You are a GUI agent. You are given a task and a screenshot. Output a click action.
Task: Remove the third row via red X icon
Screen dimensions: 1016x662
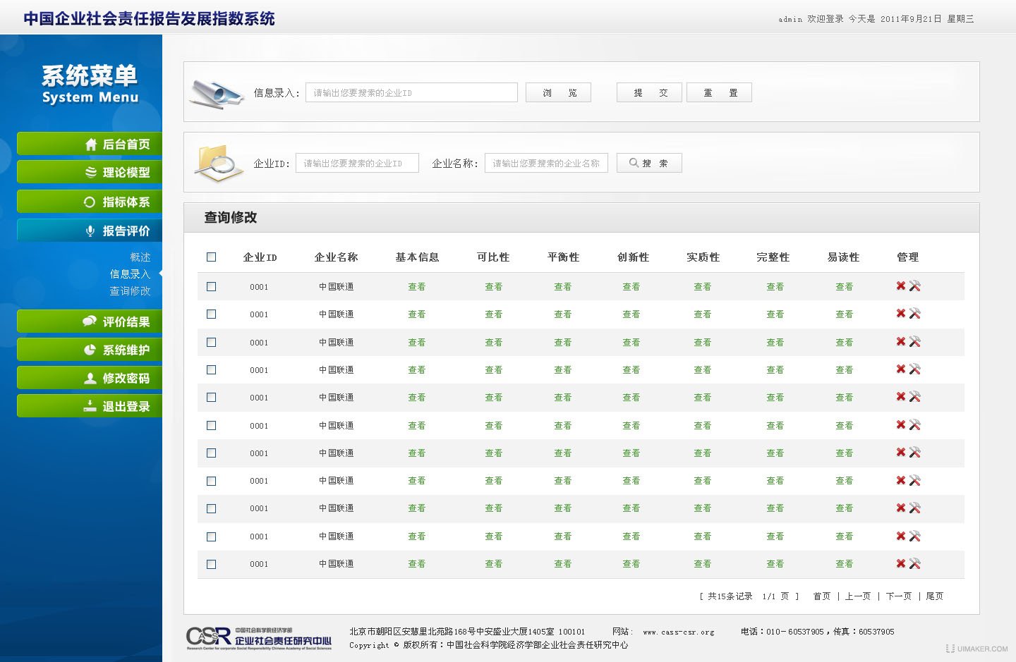point(901,341)
